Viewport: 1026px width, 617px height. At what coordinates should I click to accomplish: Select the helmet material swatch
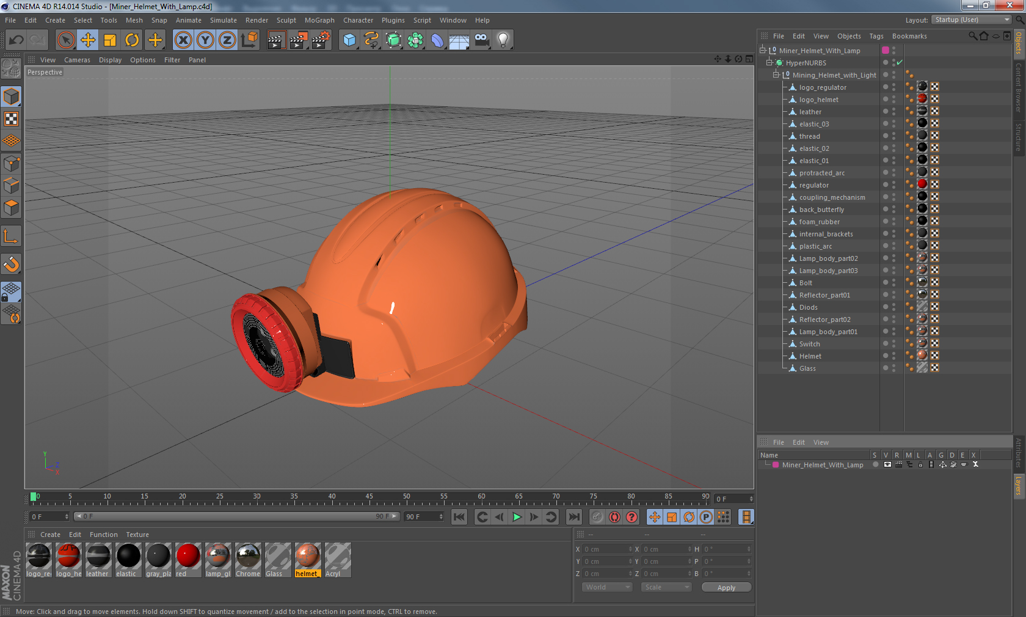(x=307, y=560)
